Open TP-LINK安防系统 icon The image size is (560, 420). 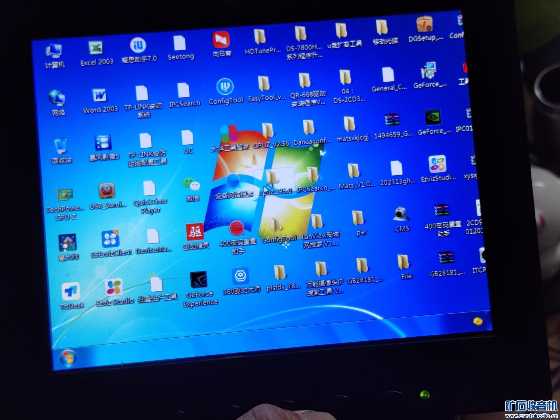tap(142, 93)
